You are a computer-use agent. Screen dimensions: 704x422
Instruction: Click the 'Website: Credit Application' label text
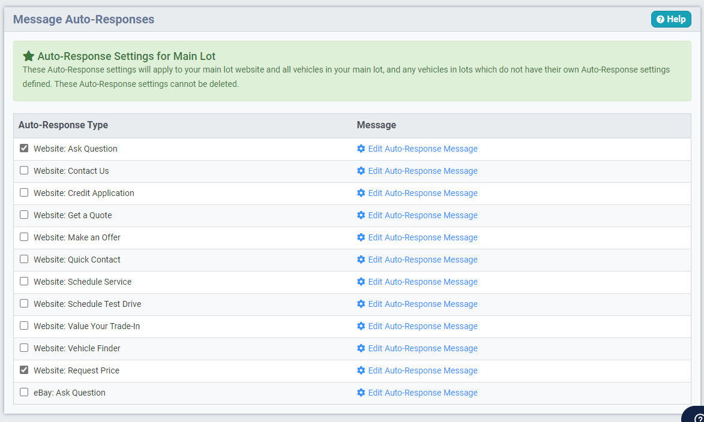tap(84, 193)
